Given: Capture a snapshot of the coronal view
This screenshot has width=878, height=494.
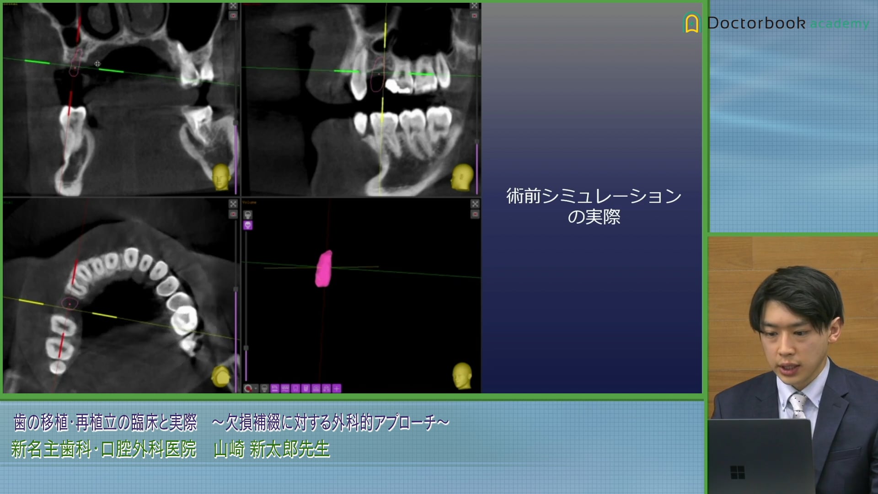Looking at the screenshot, I should tap(233, 16).
